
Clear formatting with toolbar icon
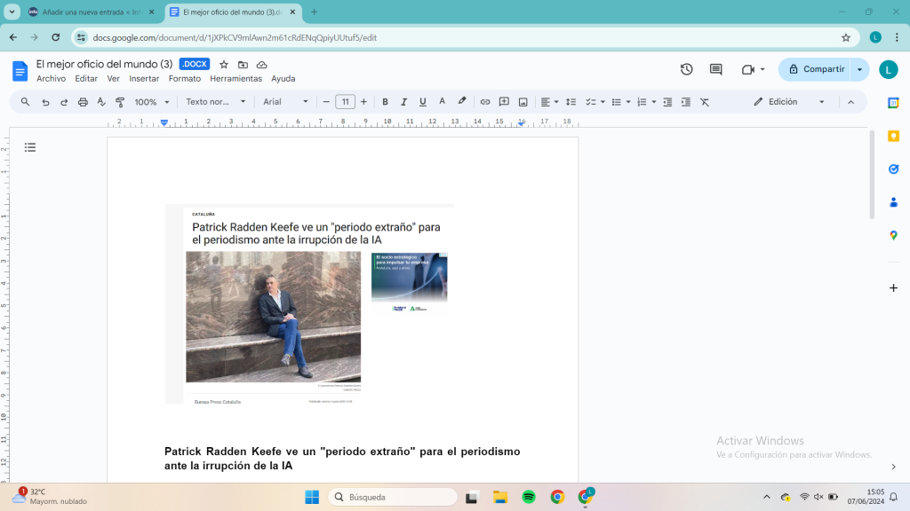(x=705, y=102)
